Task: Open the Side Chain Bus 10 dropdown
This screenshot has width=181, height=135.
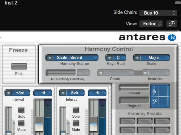Action: click(158, 13)
